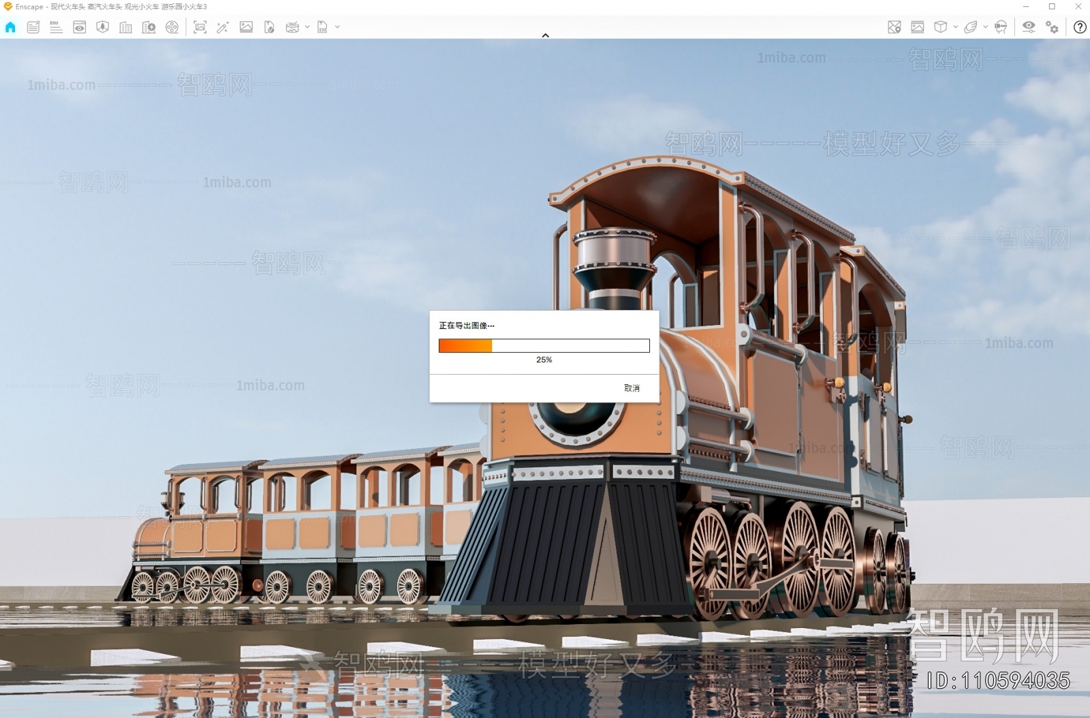Expand the EXE export dropdown arrow
1090x718 pixels.
click(337, 27)
